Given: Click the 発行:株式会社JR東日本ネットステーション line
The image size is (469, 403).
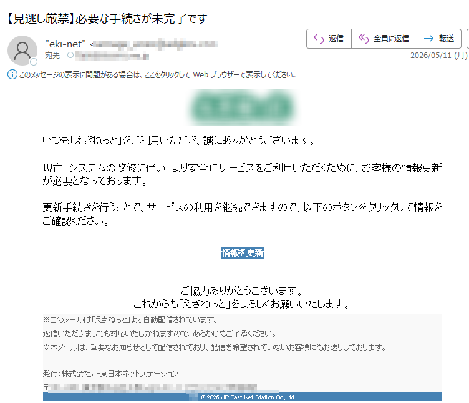Looking at the screenshot, I should tap(110, 374).
